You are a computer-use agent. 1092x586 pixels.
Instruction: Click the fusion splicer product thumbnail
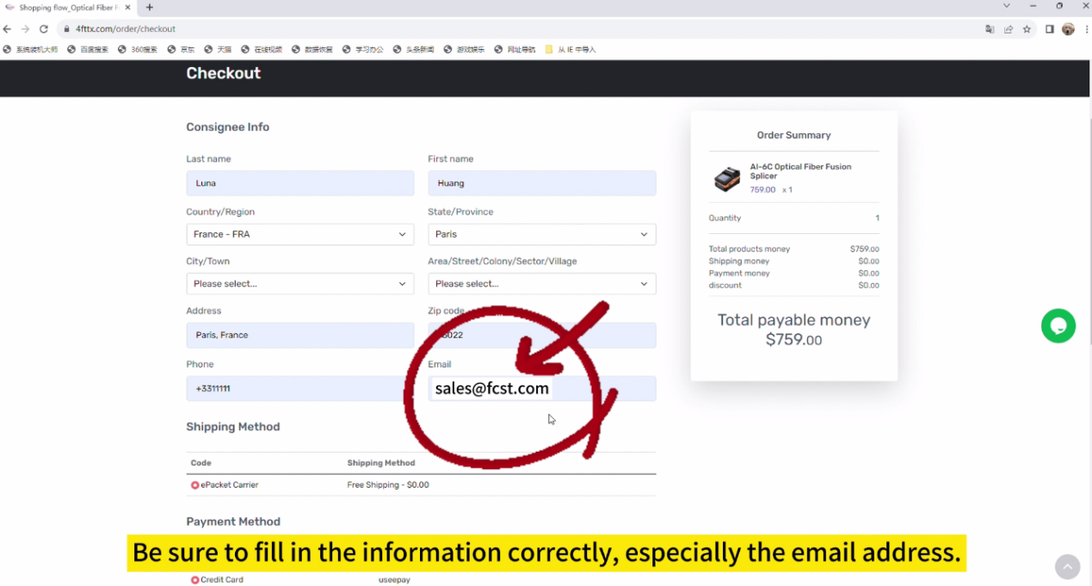[727, 179]
